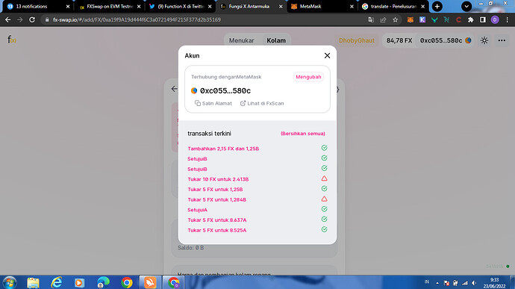
Task: Open the browser extensions puzzle icon
Action: [x=471, y=19]
